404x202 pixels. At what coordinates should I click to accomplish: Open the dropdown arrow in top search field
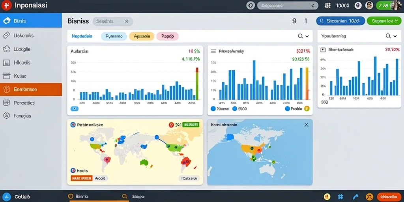pos(313,6)
